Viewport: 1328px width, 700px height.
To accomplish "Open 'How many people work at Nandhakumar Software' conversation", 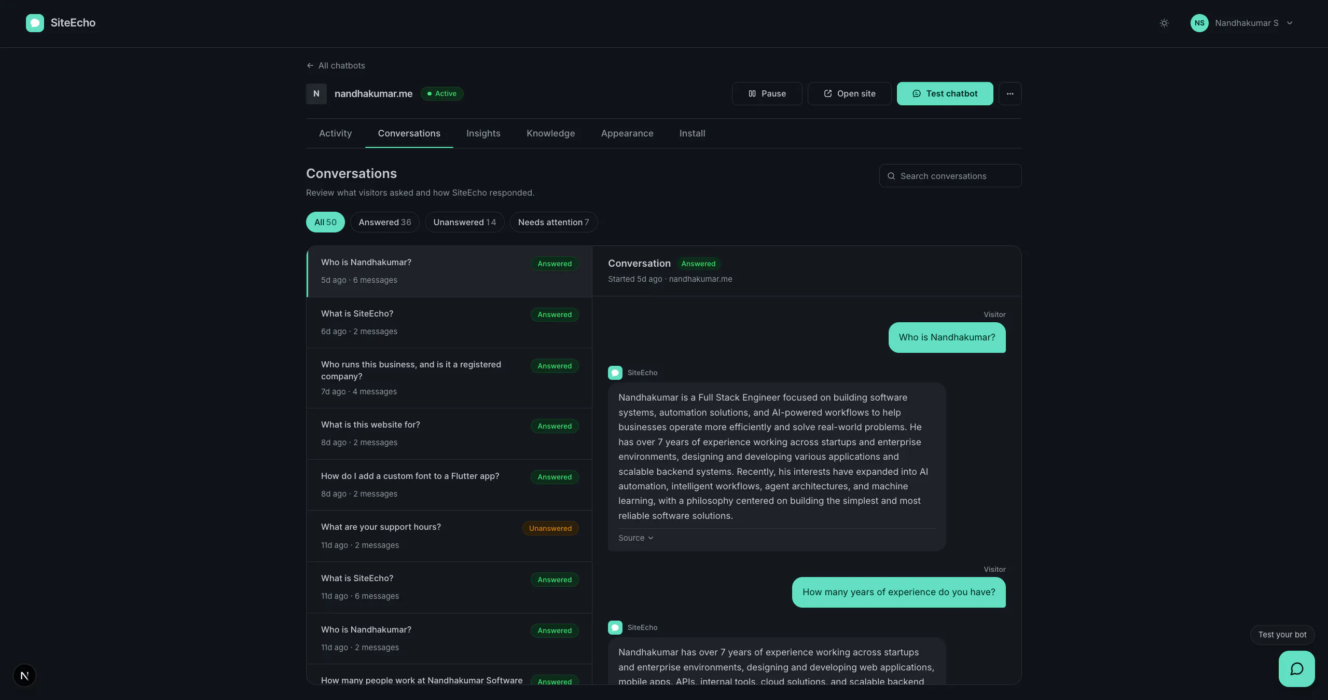I will (449, 675).
